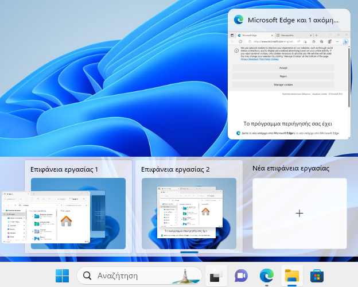358x287 pixels.
Task: Click the favorites star icon in Edge preview
Action: (314, 41)
